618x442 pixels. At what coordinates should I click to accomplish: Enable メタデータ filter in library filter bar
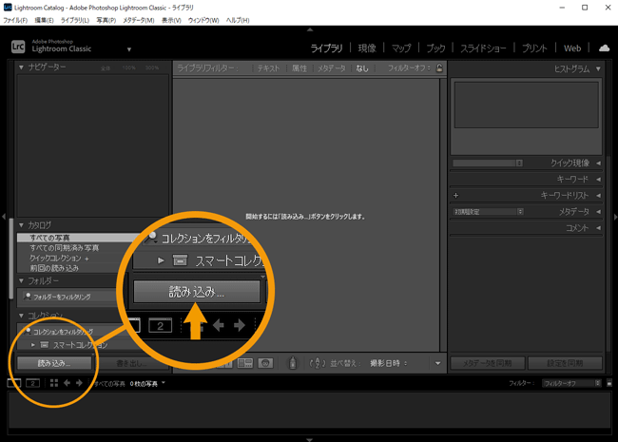point(332,68)
